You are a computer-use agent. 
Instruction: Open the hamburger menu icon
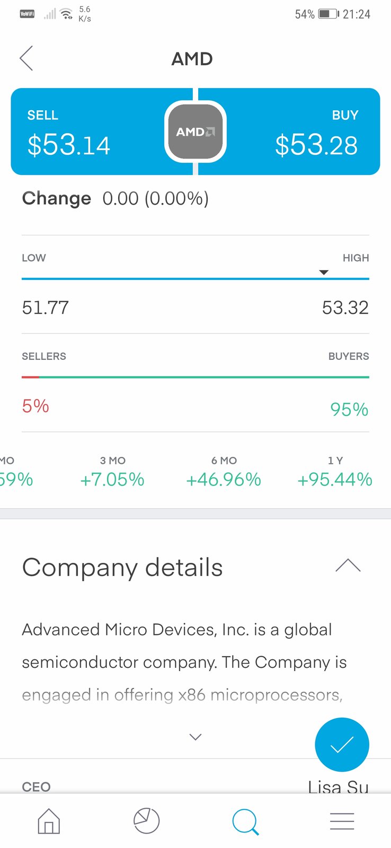(x=342, y=821)
